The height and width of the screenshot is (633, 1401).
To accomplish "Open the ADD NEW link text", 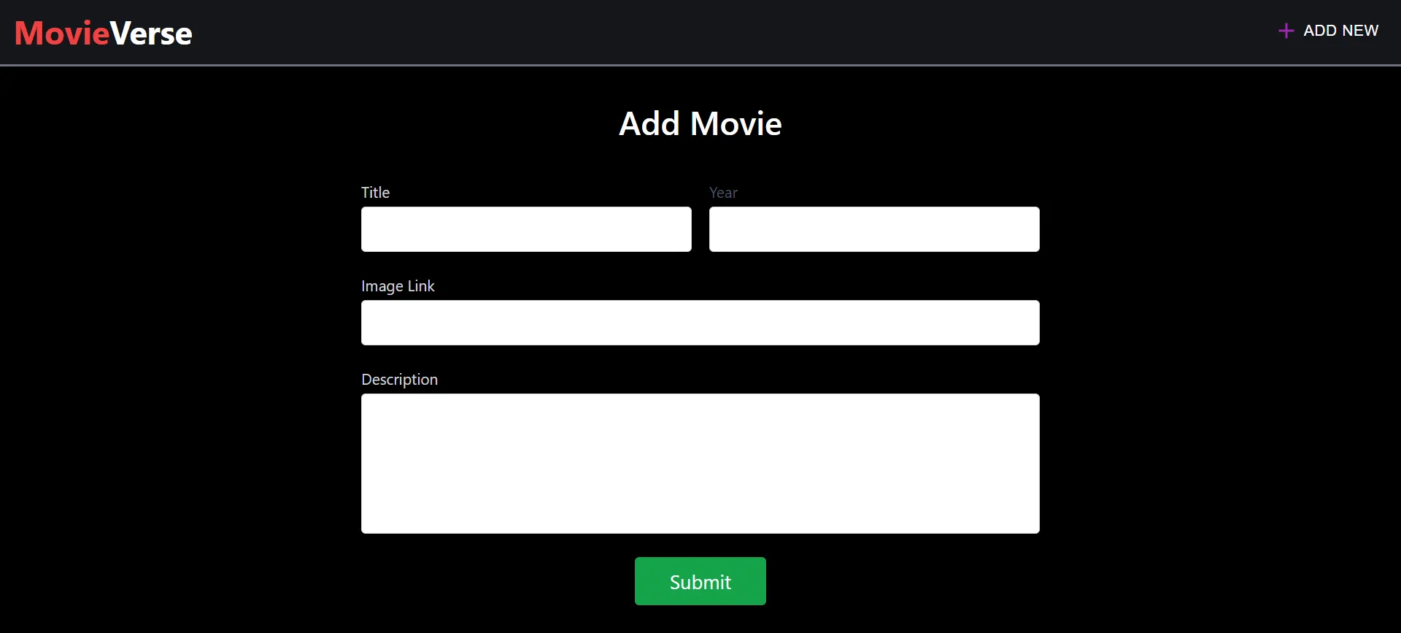I will (1340, 31).
